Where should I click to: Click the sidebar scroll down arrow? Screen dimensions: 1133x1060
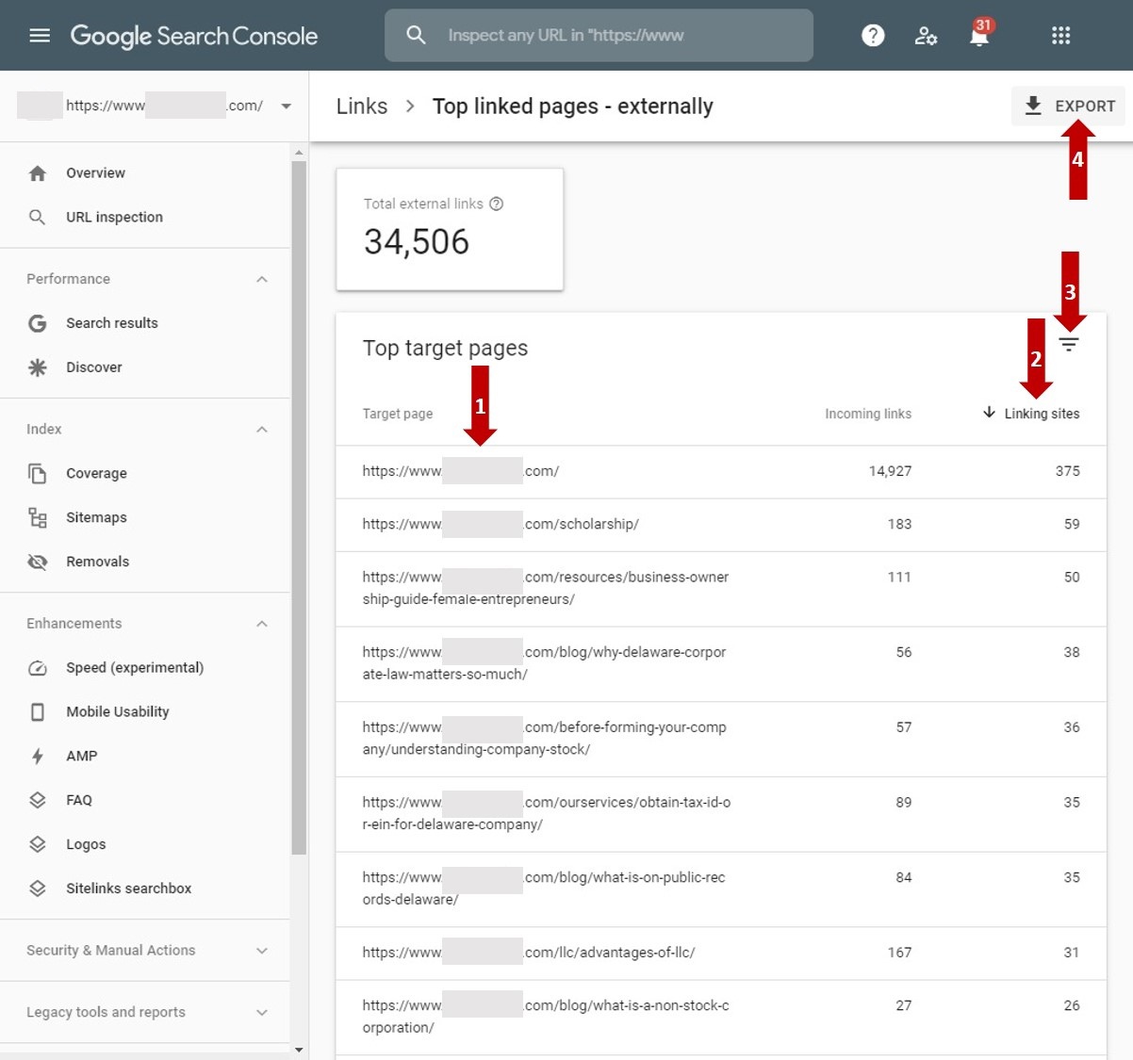point(299,1050)
